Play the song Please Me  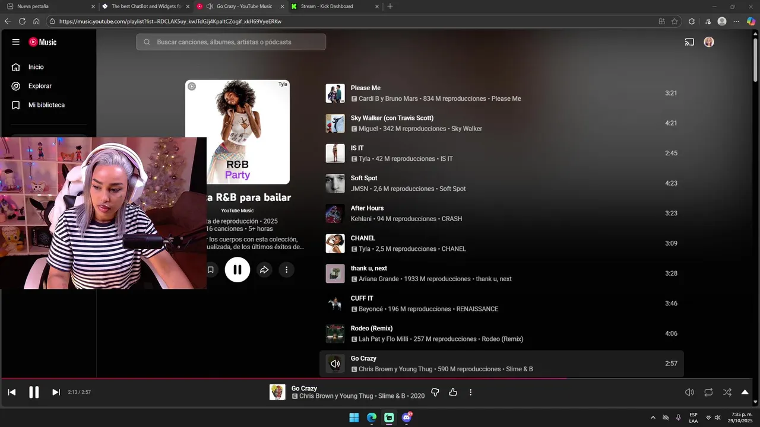[x=365, y=88]
